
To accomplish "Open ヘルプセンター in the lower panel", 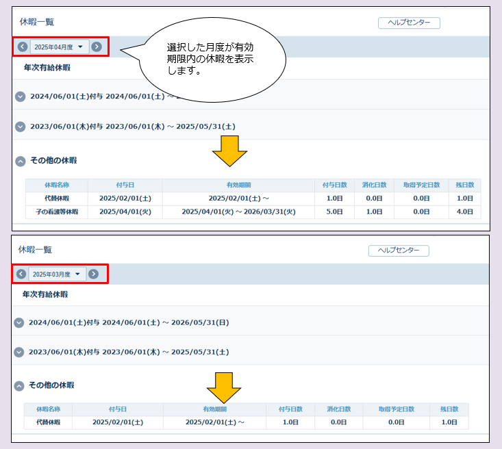I will coord(398,251).
